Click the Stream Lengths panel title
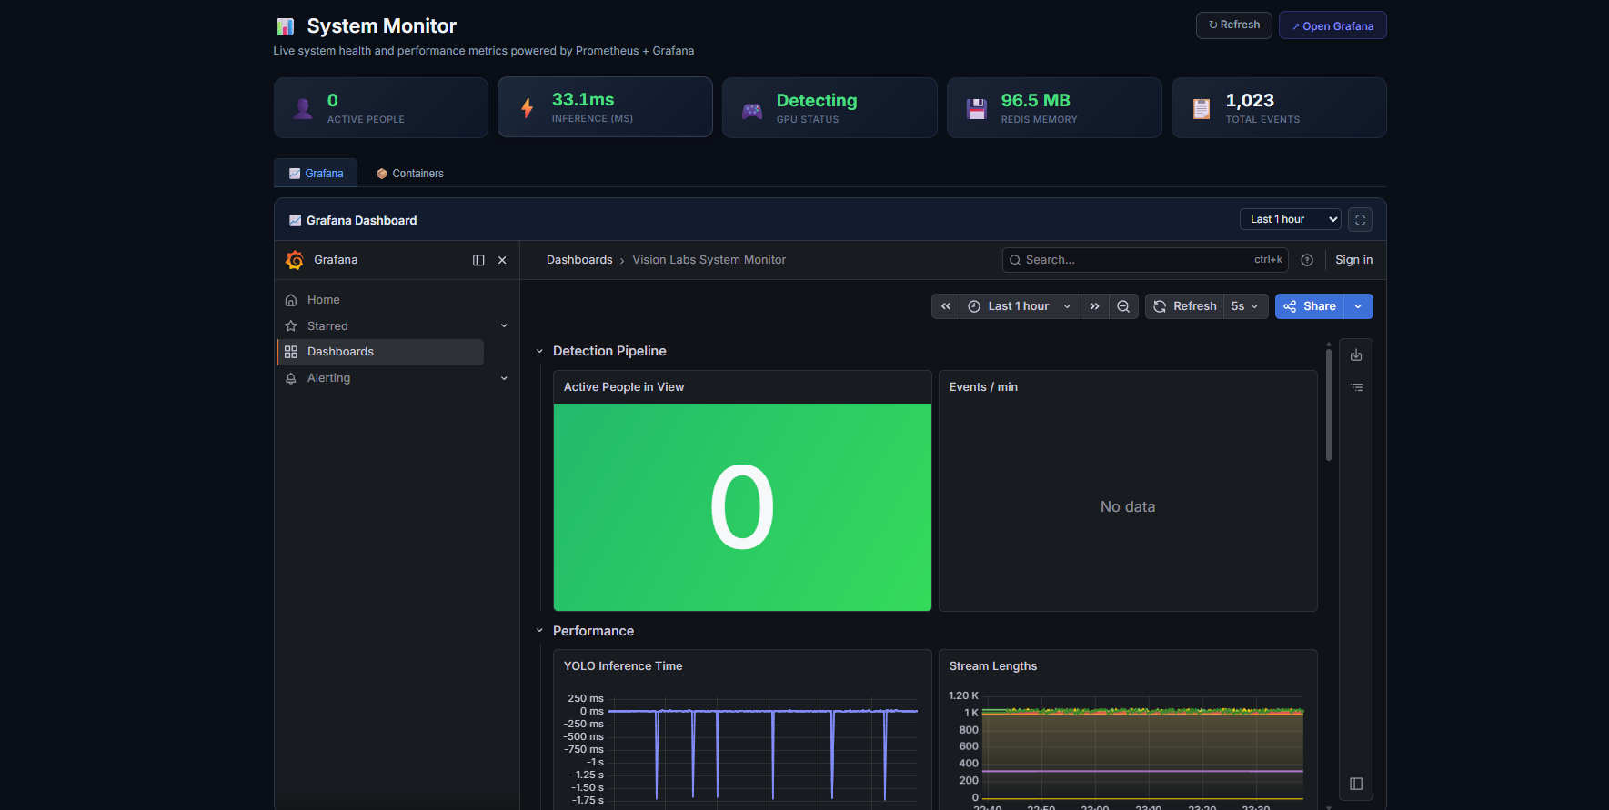This screenshot has width=1609, height=810. pyautogui.click(x=992, y=666)
